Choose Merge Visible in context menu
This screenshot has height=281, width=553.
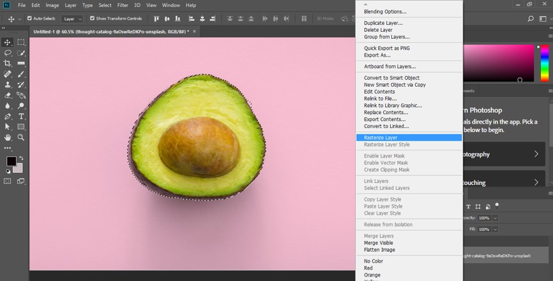[378, 243]
